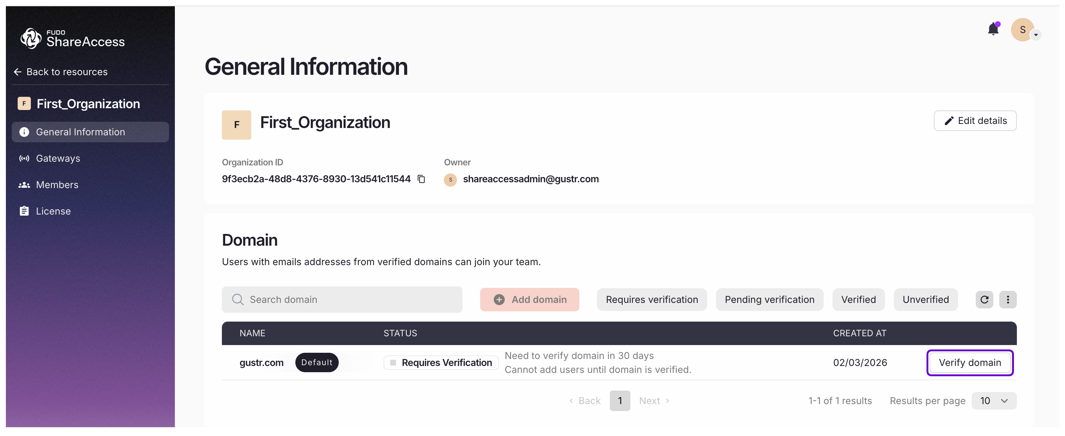
Task: Toggle the Unverified filter chip
Action: point(925,300)
